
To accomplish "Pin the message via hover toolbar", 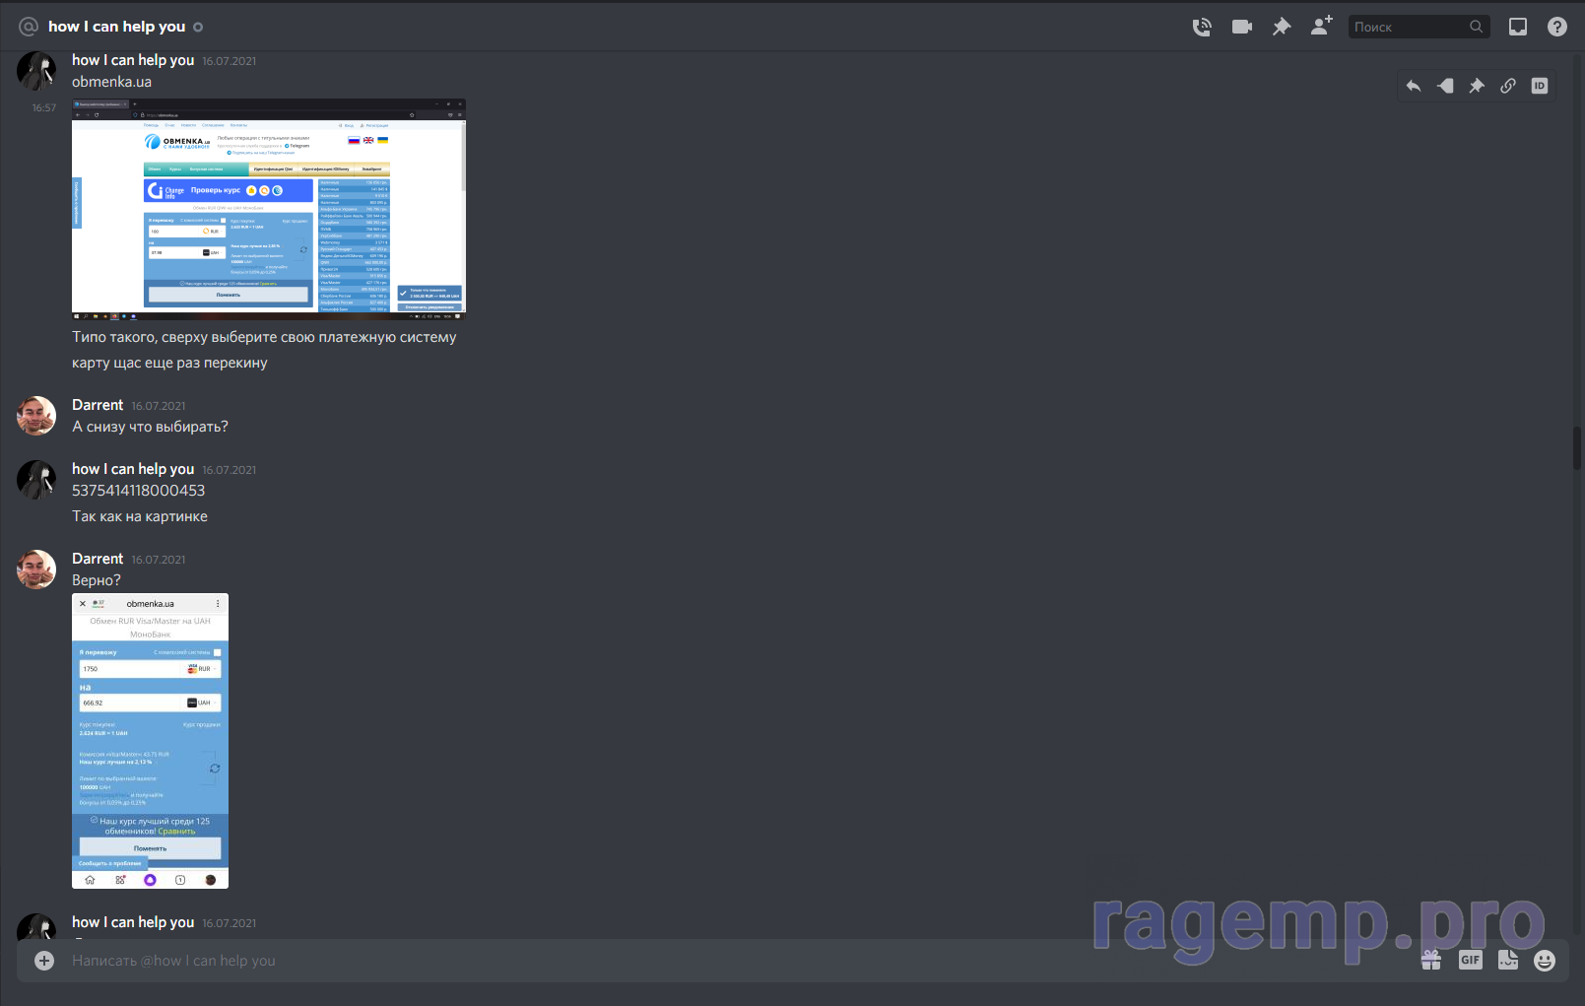I will (1477, 86).
